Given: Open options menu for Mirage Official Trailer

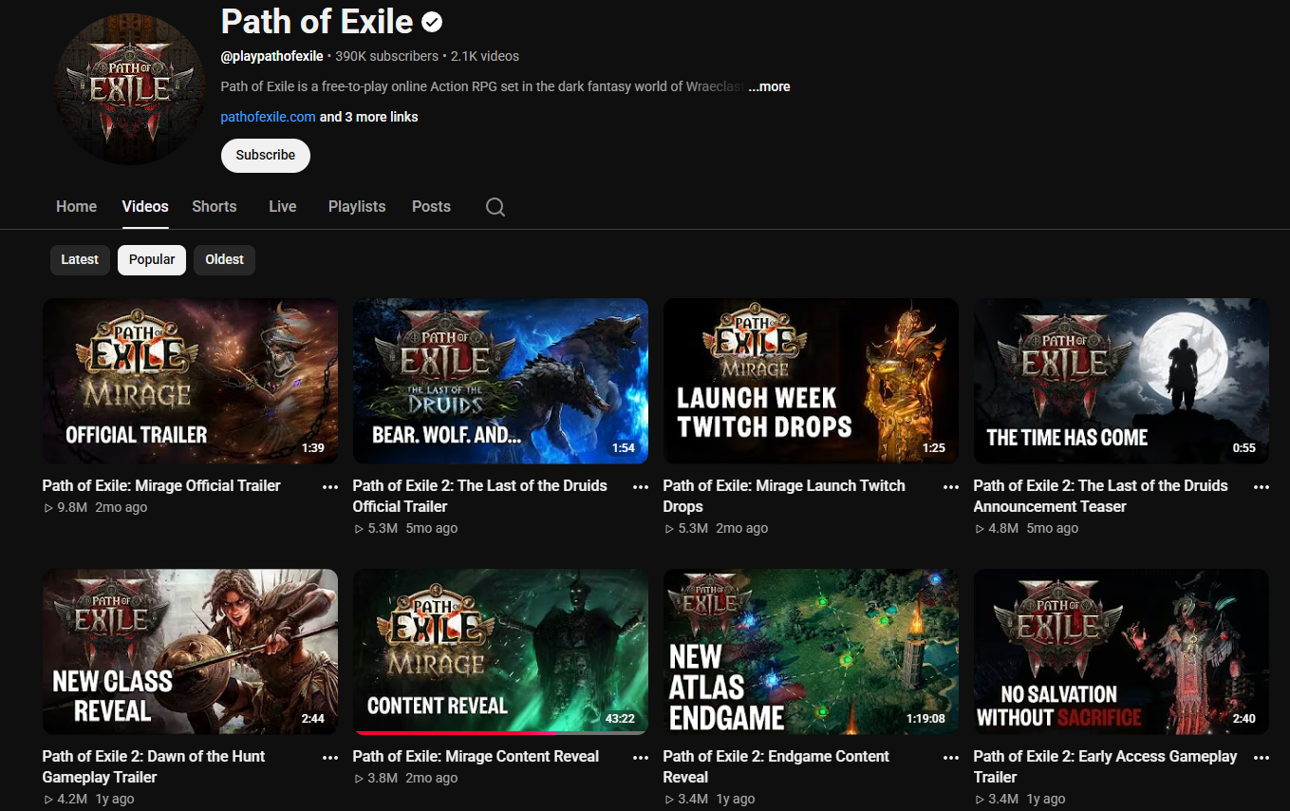Looking at the screenshot, I should [x=330, y=486].
